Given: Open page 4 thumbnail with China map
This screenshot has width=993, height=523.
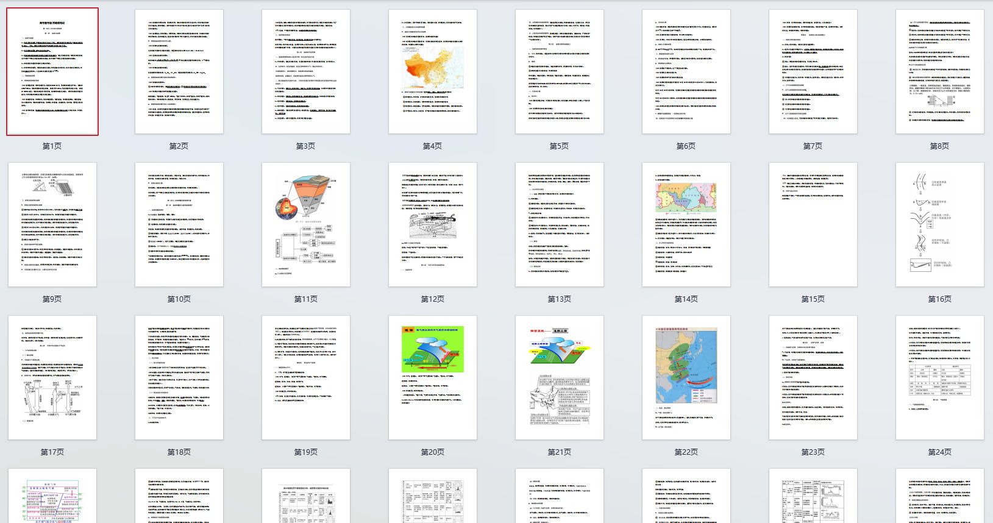Looking at the screenshot, I should [x=433, y=72].
